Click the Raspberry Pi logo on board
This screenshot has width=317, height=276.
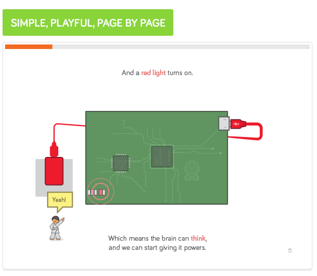pos(192,170)
